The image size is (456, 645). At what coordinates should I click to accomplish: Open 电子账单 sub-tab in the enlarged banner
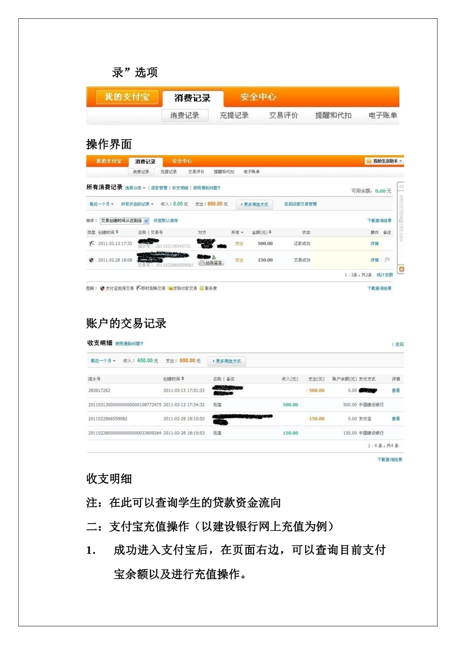click(x=383, y=116)
